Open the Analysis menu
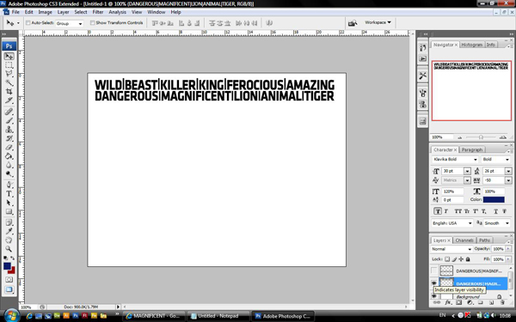 [x=117, y=12]
